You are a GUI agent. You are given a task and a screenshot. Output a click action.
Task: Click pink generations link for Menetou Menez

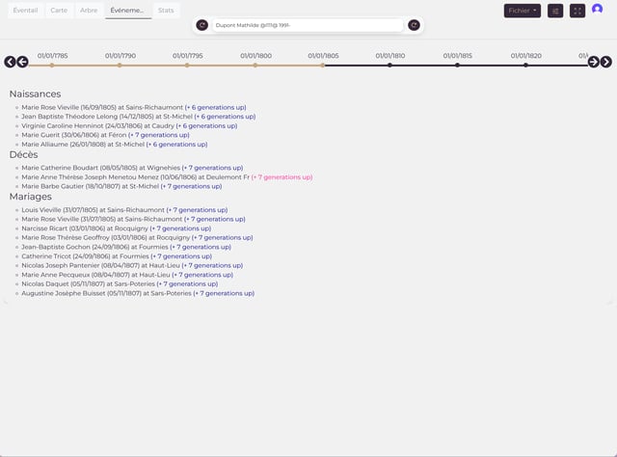point(282,177)
